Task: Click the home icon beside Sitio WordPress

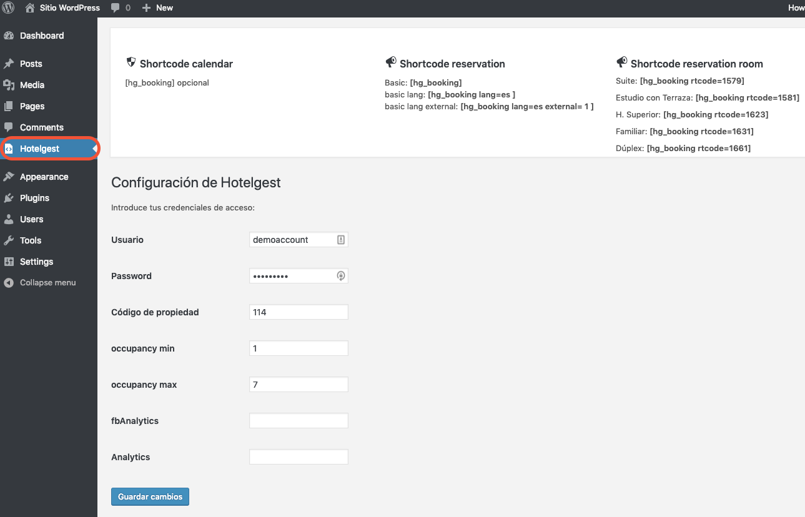Action: point(29,8)
